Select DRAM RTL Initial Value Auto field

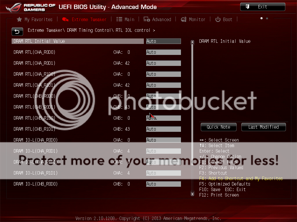pos(163,41)
